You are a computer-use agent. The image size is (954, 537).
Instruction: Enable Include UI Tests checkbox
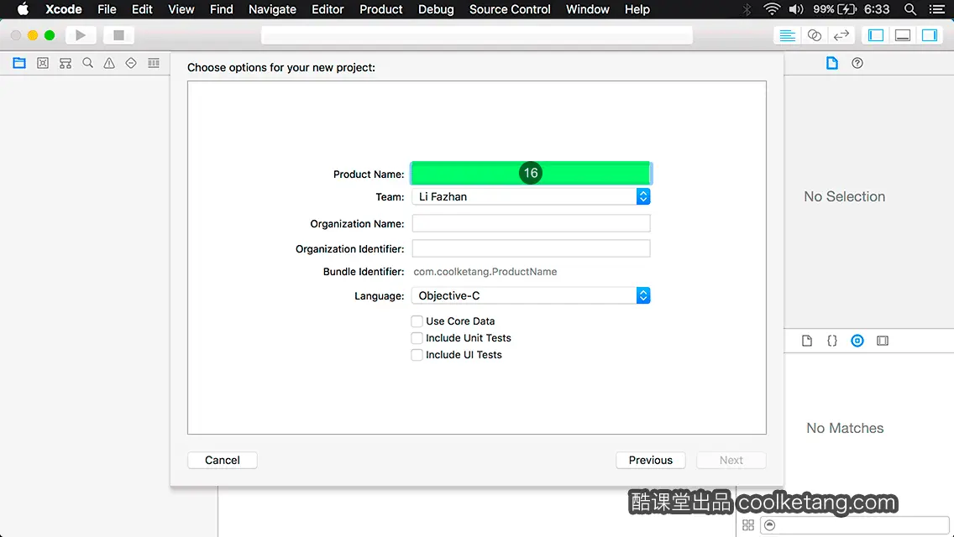[x=417, y=355]
